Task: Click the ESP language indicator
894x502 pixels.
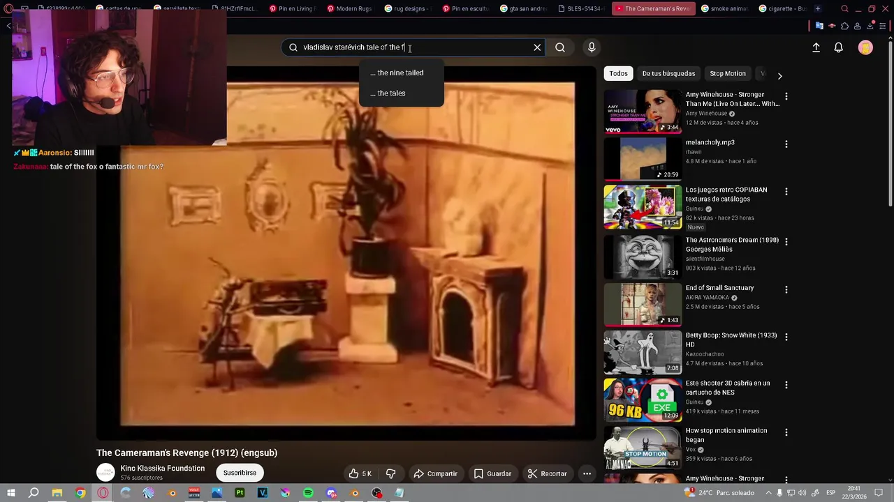Action: (830, 493)
